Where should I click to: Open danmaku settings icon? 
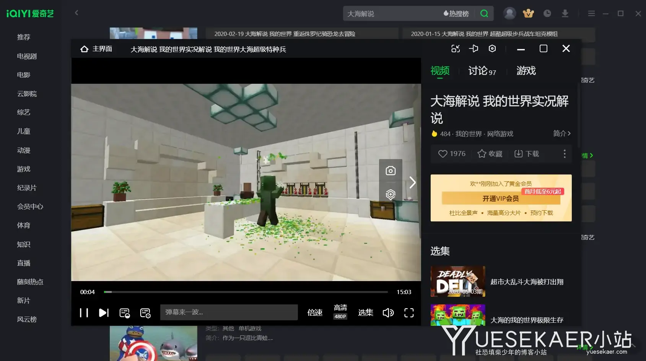145,313
